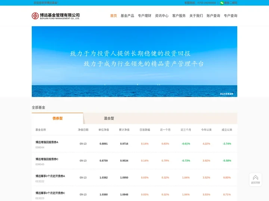Open the 基金产品 menu
The width and height of the screenshot is (269, 201).
127,16
